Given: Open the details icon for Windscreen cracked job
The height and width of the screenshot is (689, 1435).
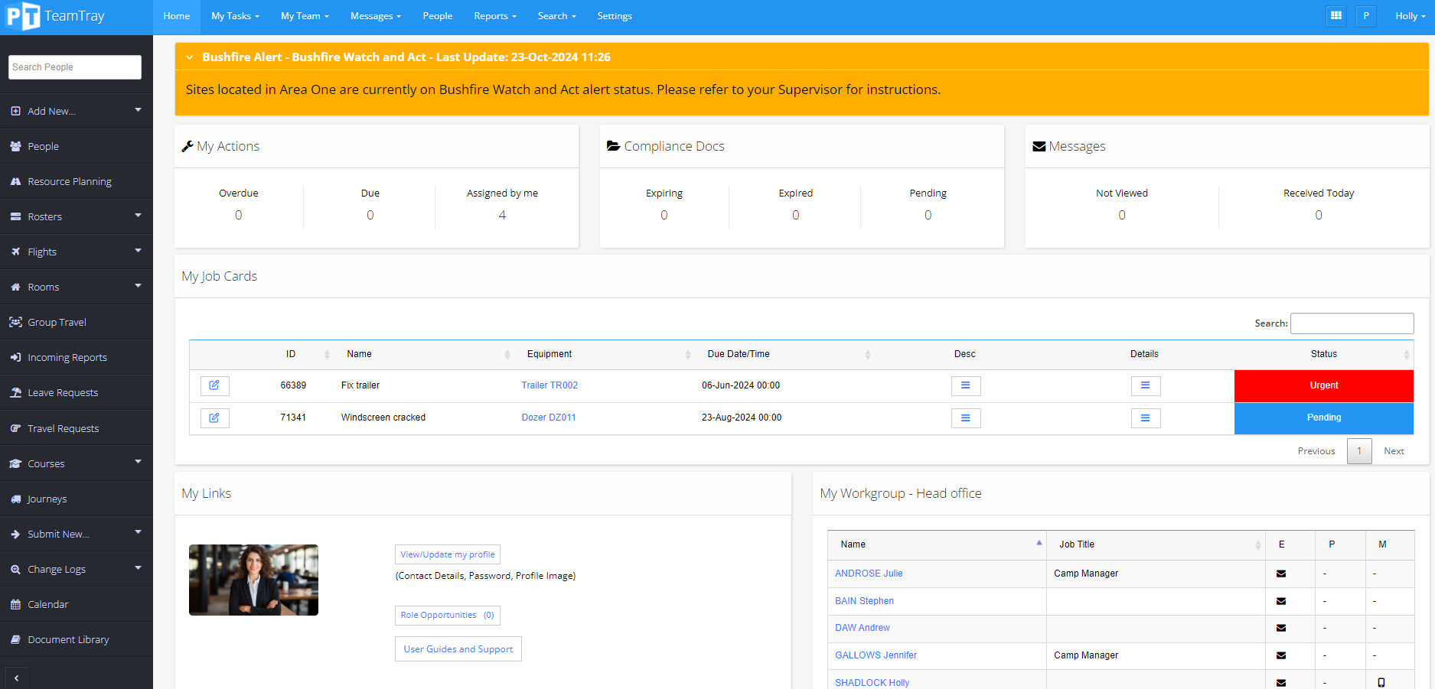Looking at the screenshot, I should pyautogui.click(x=1145, y=418).
